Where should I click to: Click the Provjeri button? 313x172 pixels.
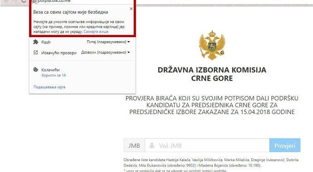285,146
